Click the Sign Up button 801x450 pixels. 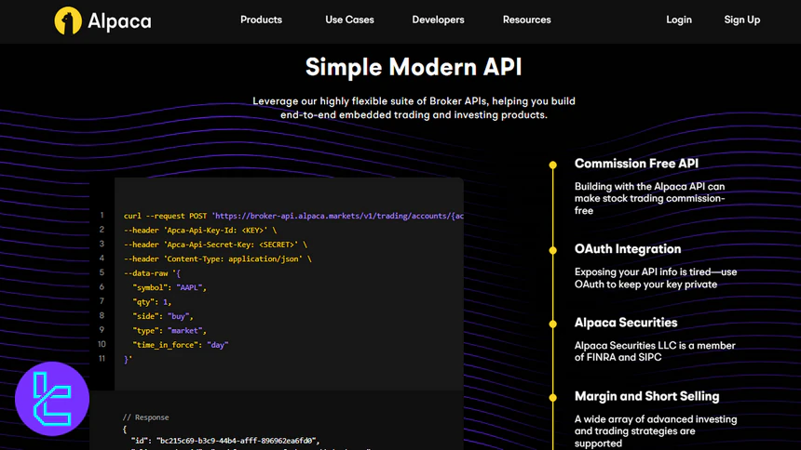(741, 20)
